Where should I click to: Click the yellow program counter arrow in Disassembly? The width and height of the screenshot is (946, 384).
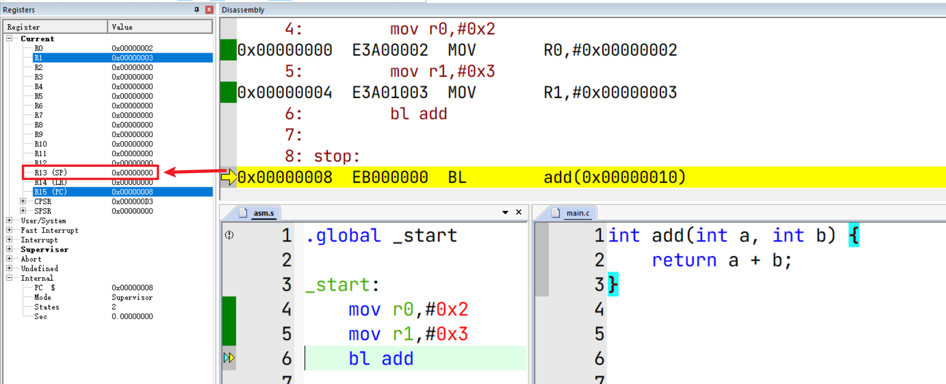[229, 177]
